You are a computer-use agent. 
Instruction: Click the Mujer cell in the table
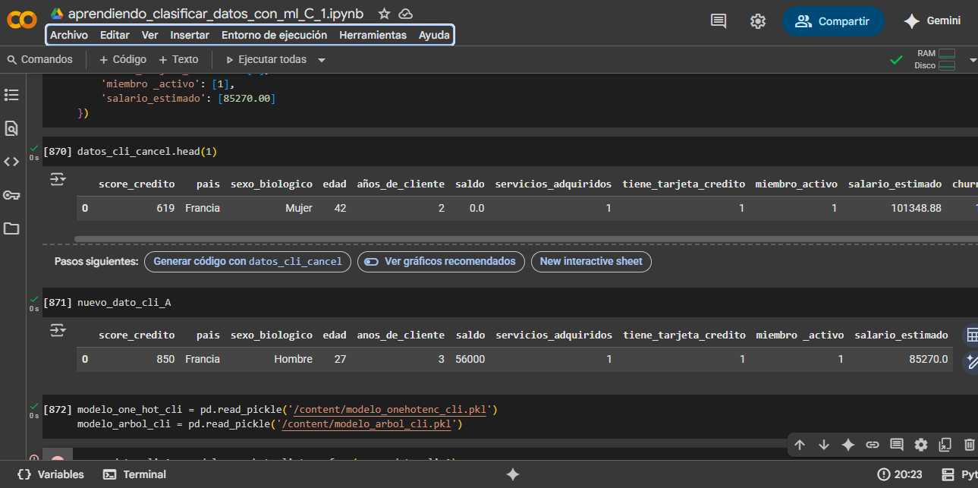click(299, 208)
